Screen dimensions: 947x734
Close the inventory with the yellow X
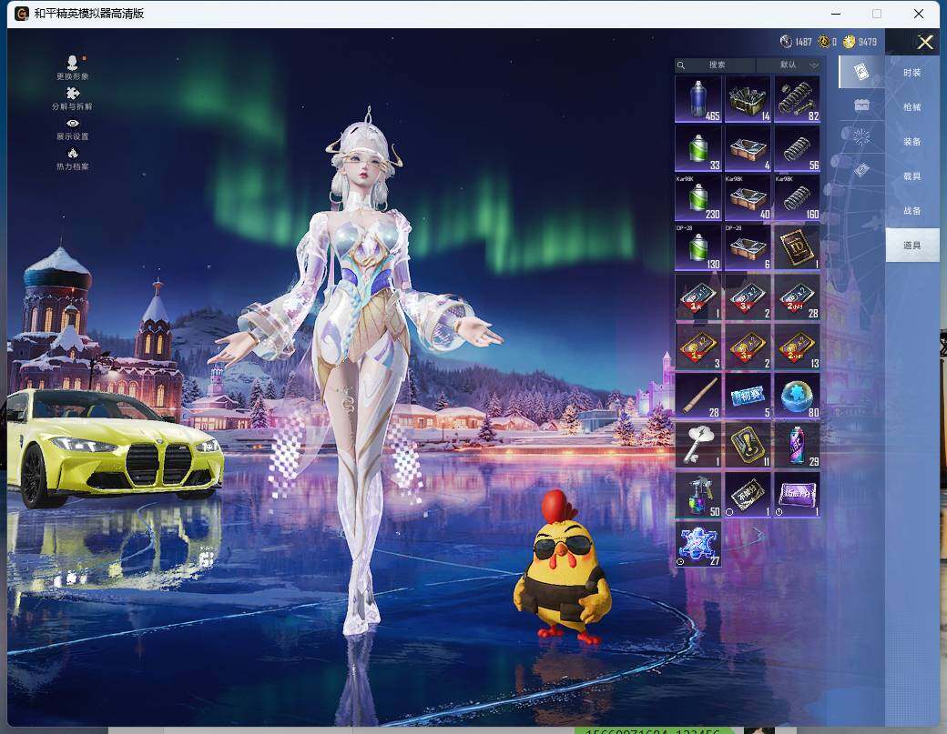tap(924, 42)
